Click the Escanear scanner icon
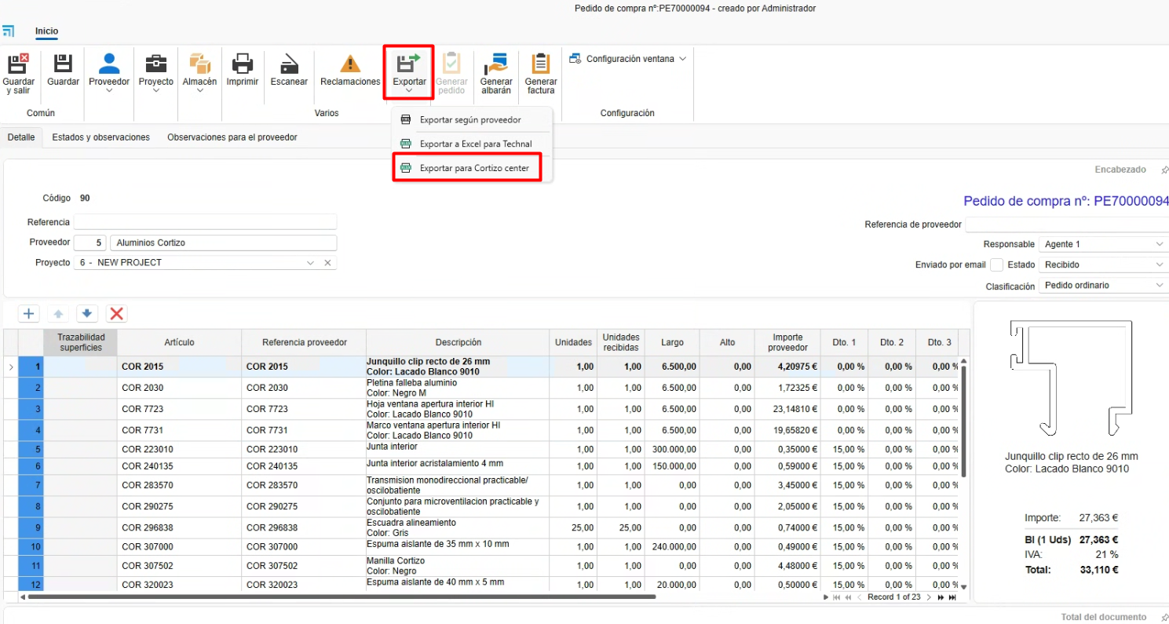Image resolution: width=1169 pixels, height=624 pixels. [x=289, y=64]
